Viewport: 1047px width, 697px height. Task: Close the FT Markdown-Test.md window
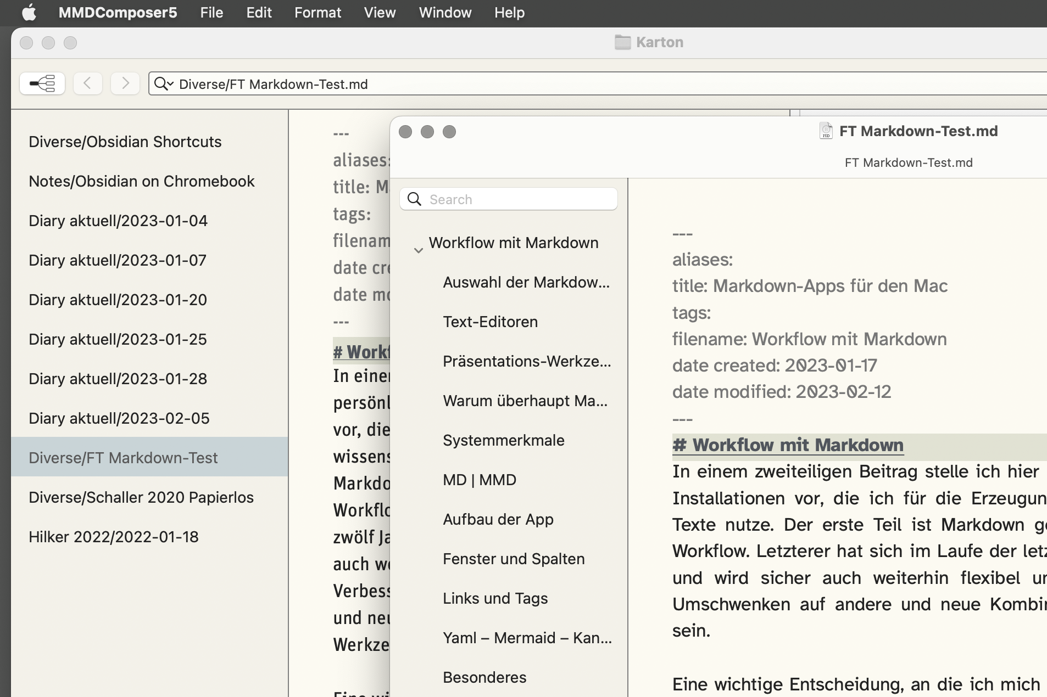pyautogui.click(x=405, y=132)
